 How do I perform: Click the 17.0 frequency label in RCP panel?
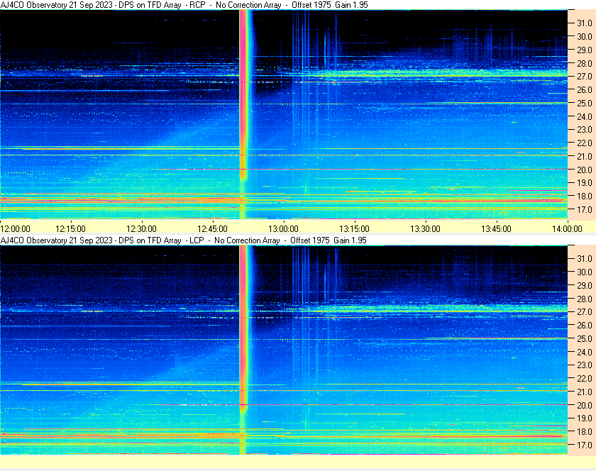point(585,209)
